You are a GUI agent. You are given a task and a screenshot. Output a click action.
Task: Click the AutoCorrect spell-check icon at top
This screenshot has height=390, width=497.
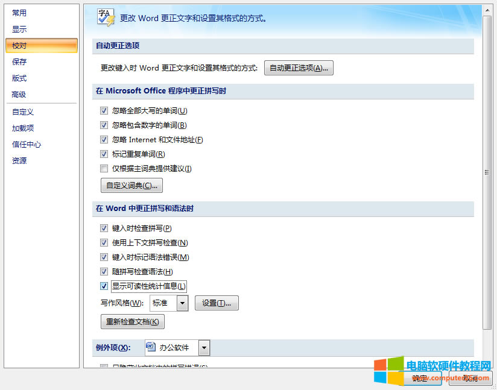(104, 17)
